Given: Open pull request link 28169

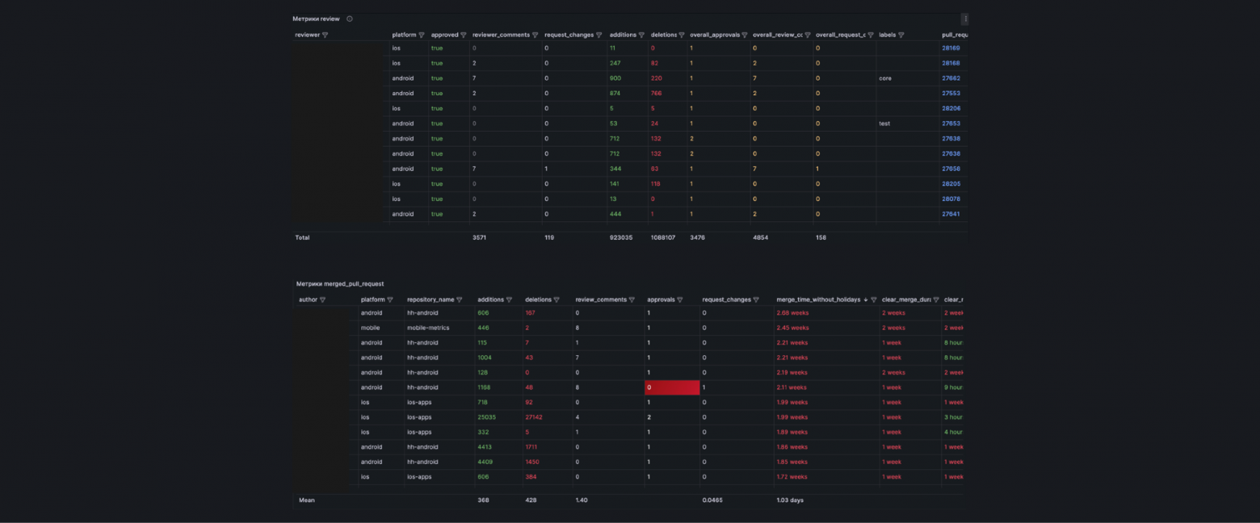Looking at the screenshot, I should [x=951, y=48].
